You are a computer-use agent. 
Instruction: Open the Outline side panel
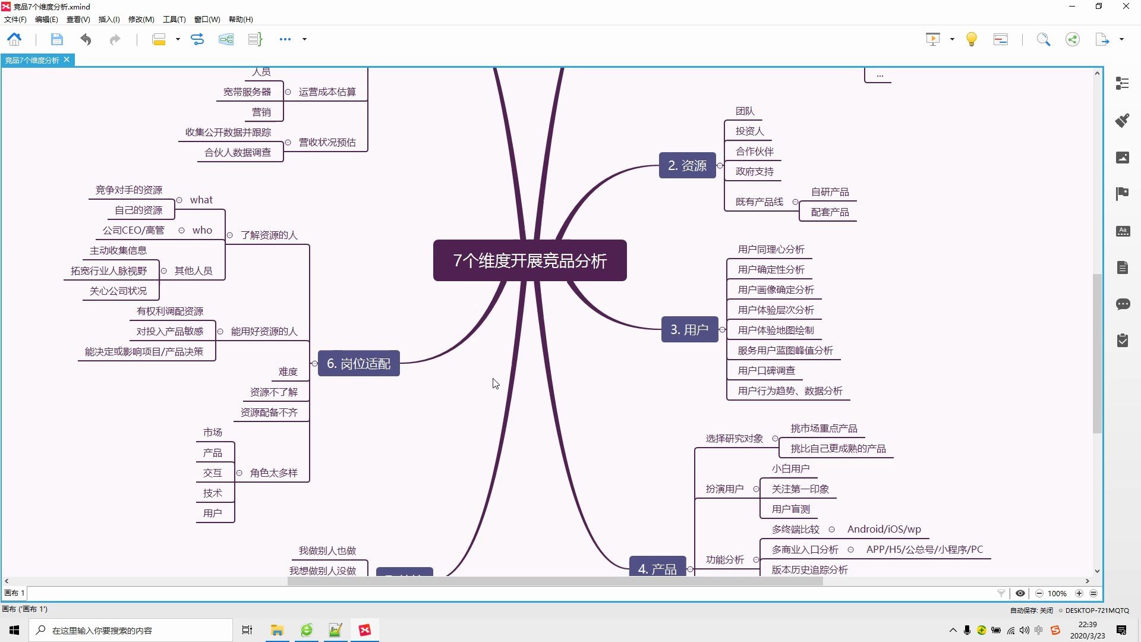click(1123, 83)
